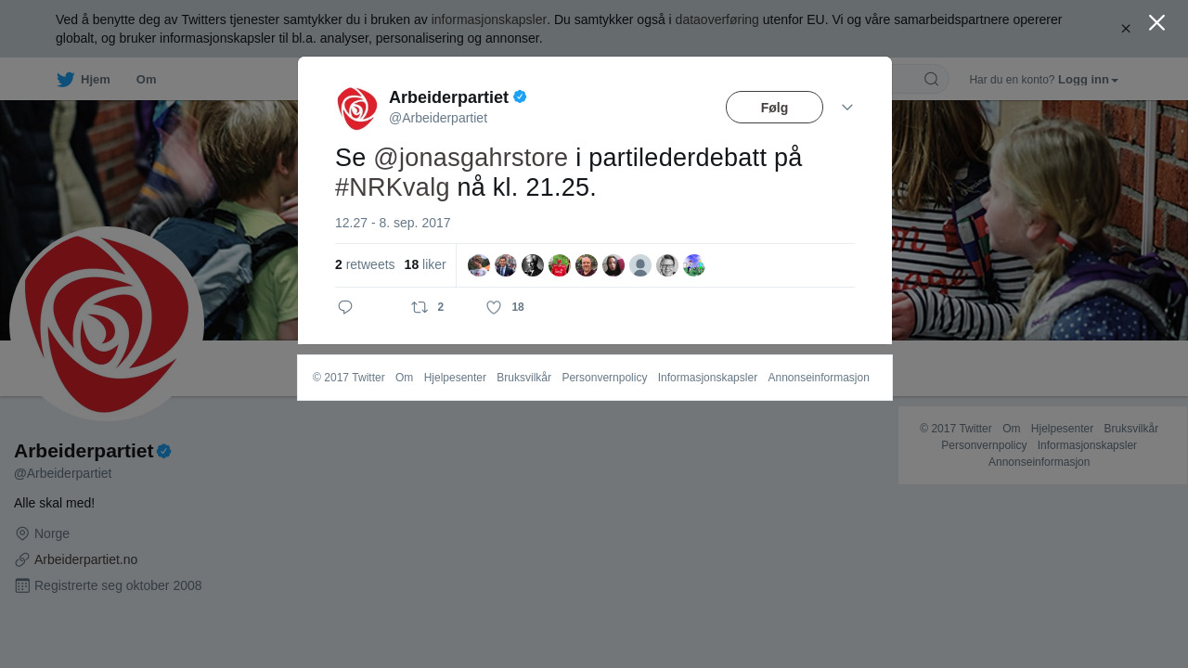
Task: Like the tweet with the heart icon
Action: coord(494,307)
